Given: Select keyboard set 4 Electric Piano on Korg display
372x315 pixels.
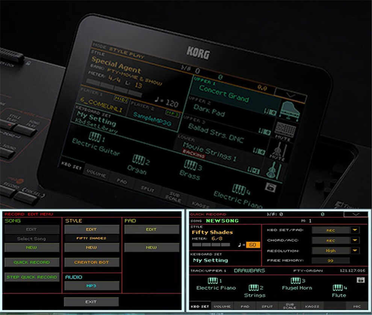Looking at the screenshot, I should tap(239, 195).
